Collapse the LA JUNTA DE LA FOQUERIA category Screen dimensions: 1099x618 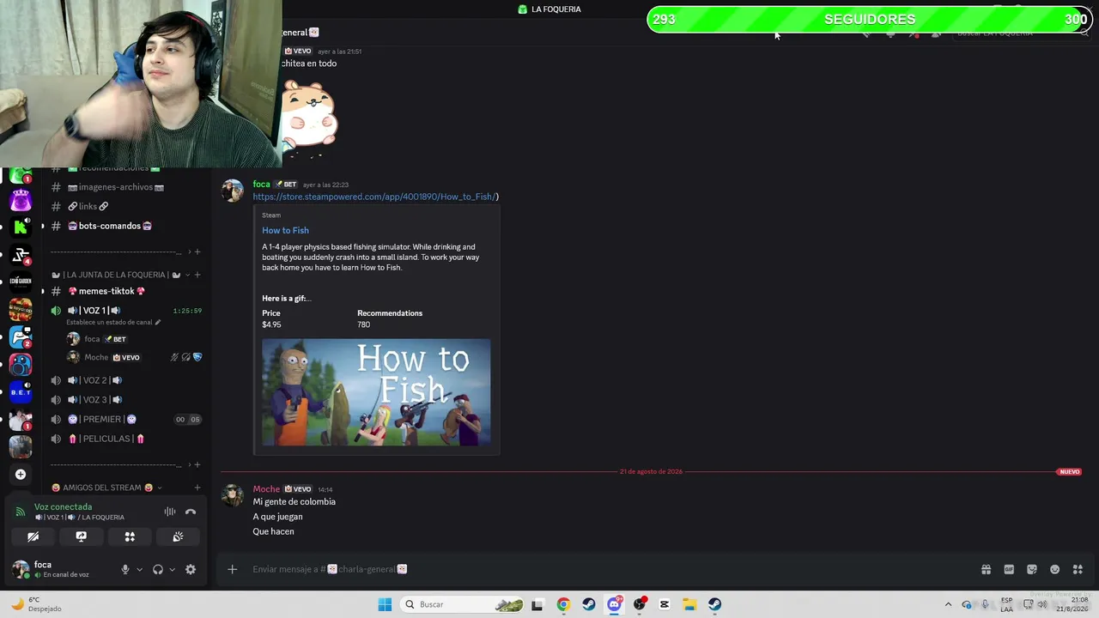click(x=116, y=275)
